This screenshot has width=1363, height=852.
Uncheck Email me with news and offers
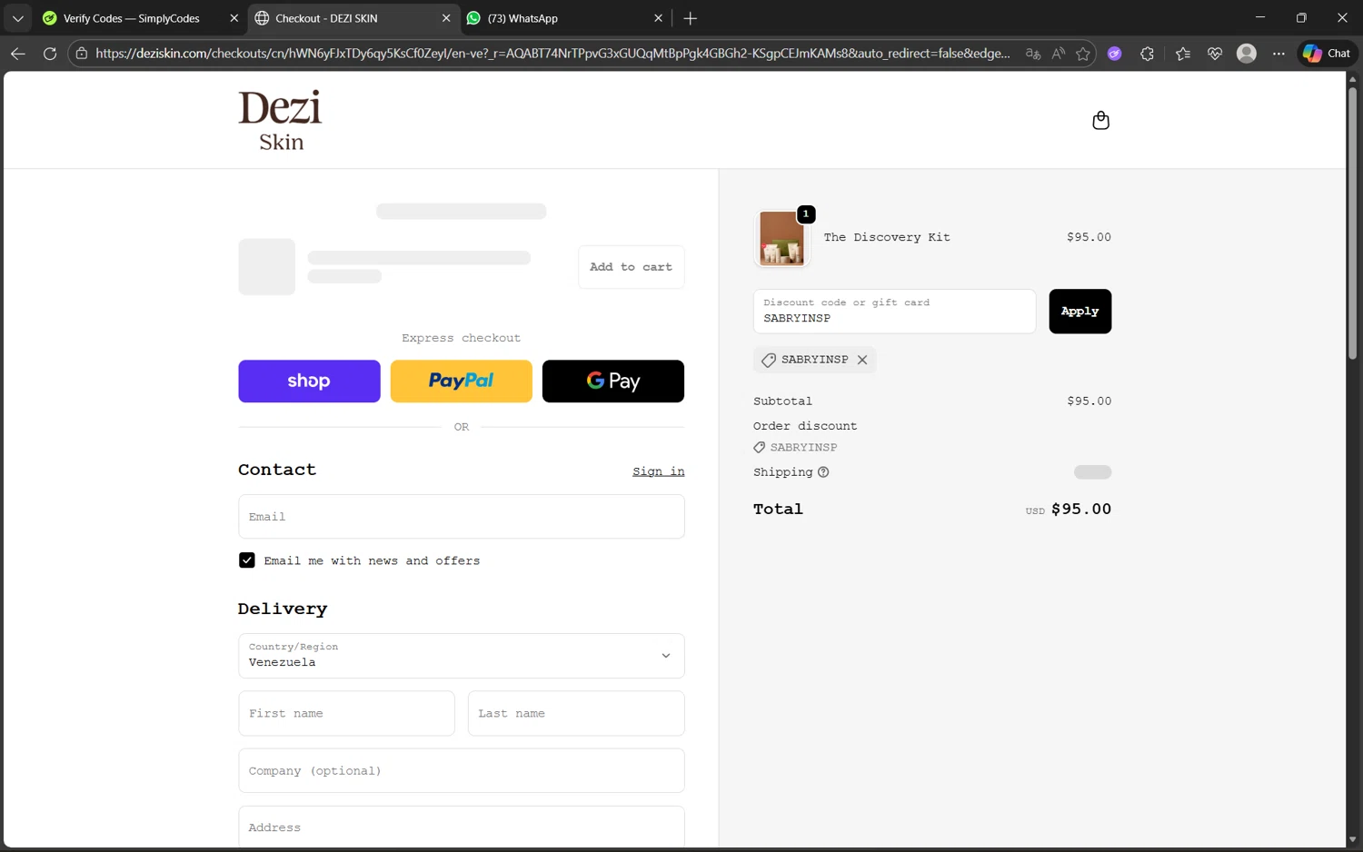tap(247, 560)
